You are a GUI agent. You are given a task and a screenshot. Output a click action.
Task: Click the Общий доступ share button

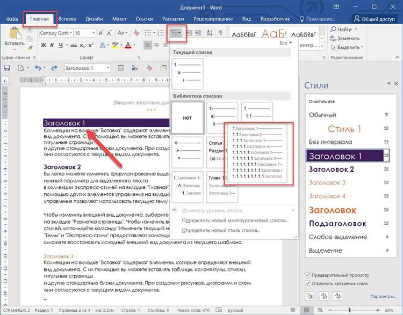pyautogui.click(x=373, y=19)
